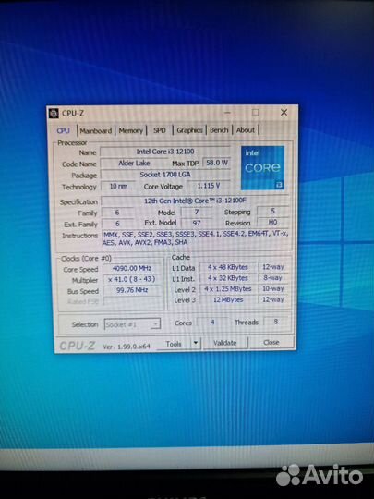374x499 pixels.
Task: Click the Name field 'Intel Core i3 12100'
Action: [x=165, y=152]
